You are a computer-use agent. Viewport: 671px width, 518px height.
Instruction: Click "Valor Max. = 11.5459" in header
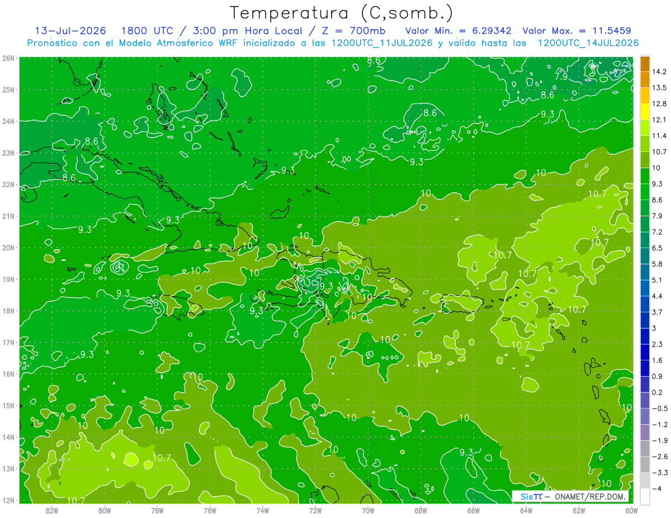[576, 31]
